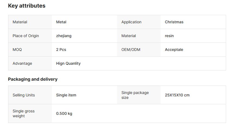228x127 pixels.
Task: Click the resin material value
Action: [x=169, y=36]
